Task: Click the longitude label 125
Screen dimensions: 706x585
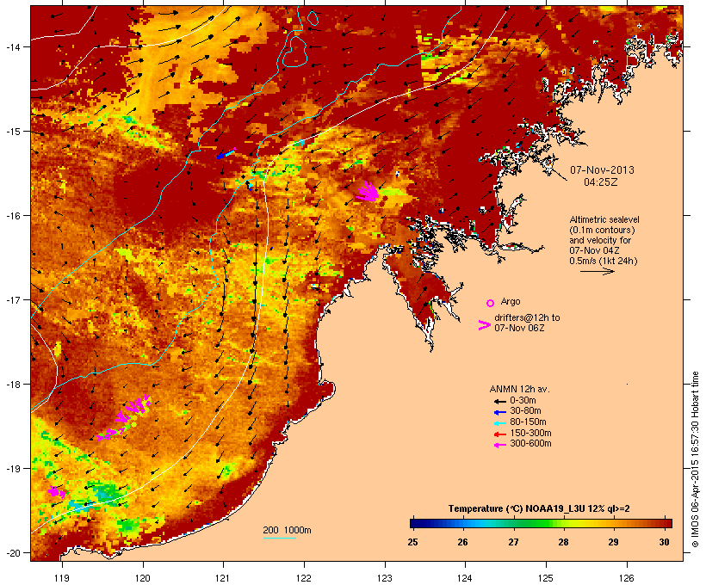Action: (546, 578)
